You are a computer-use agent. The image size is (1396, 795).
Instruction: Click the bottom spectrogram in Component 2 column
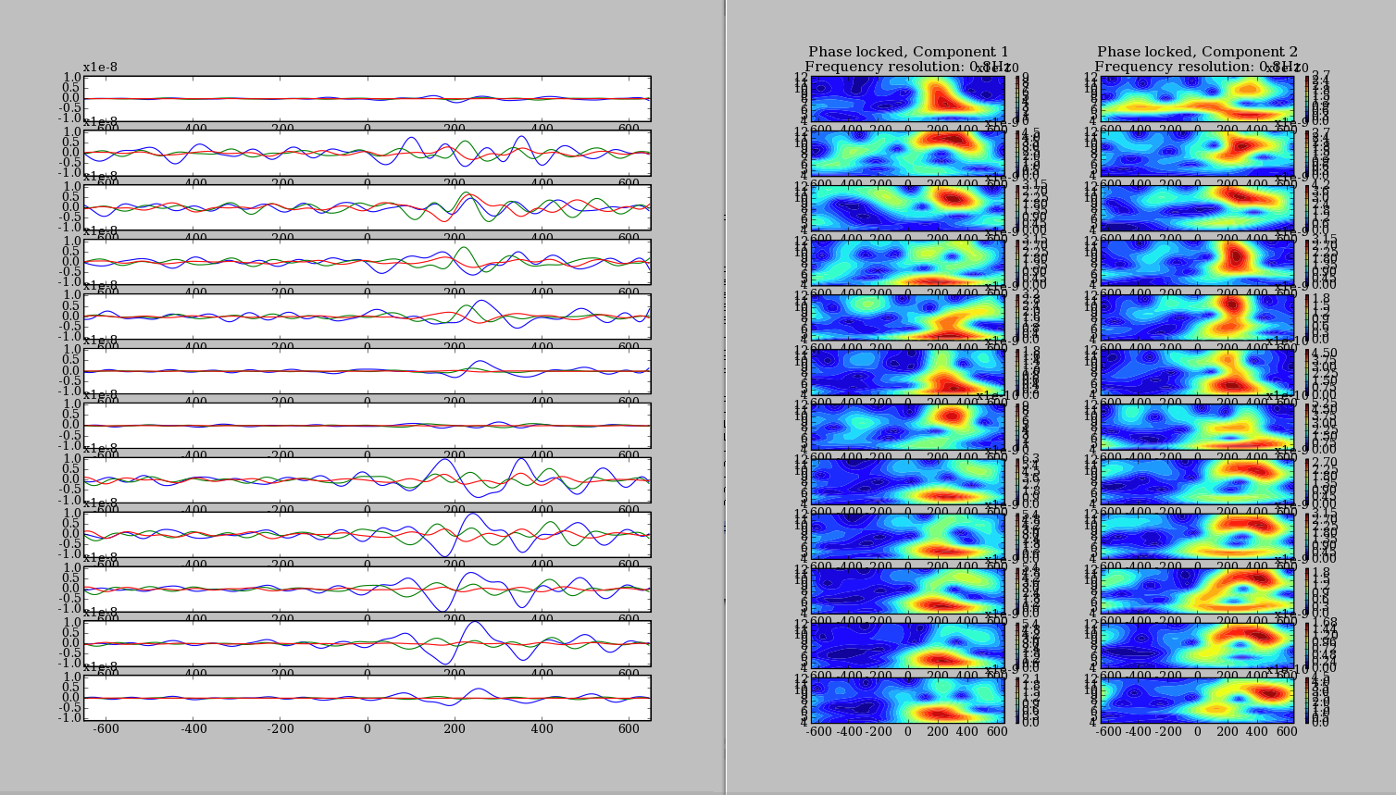[1197, 700]
